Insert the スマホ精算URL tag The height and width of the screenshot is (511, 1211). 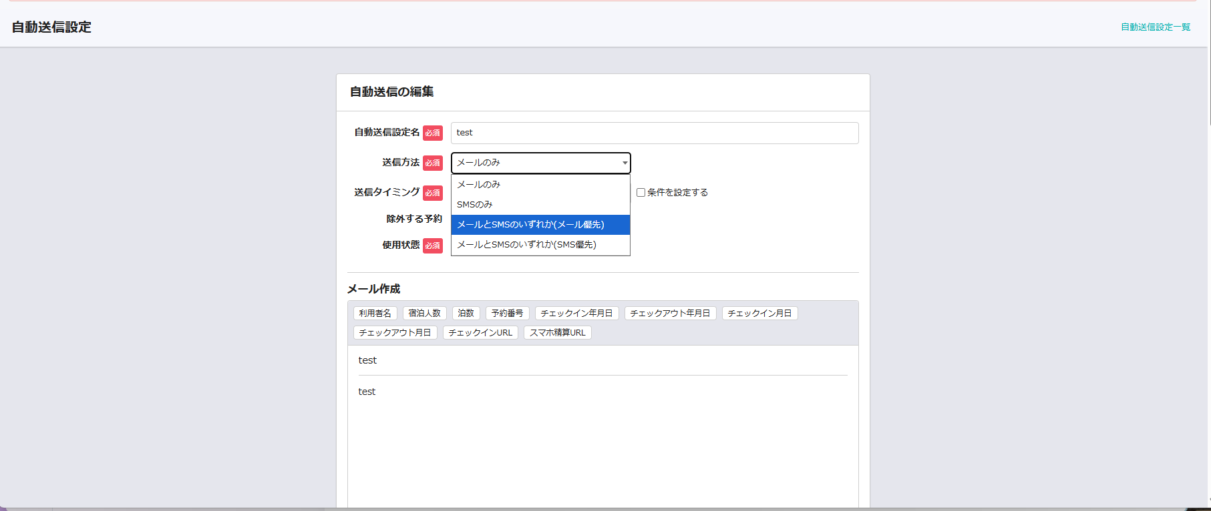557,333
